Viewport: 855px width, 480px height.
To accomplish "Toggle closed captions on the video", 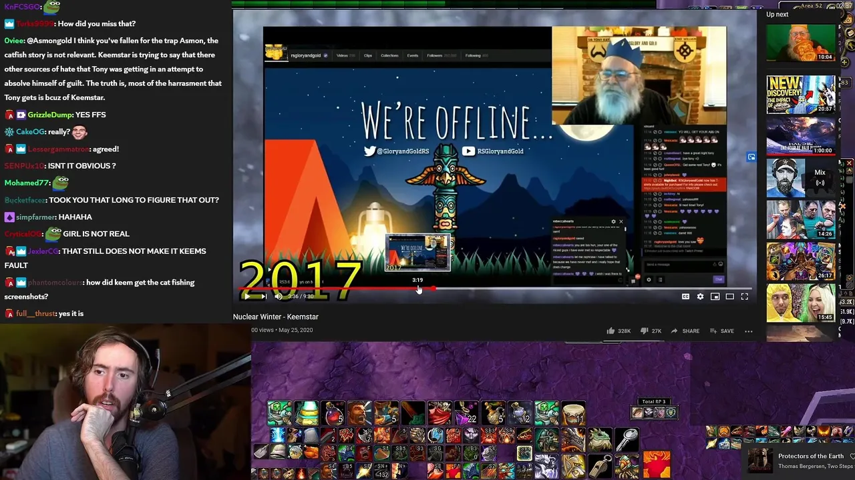I will pyautogui.click(x=685, y=296).
